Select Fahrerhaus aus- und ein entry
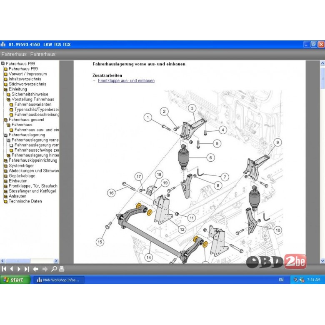 pyautogui.click(x=37, y=130)
